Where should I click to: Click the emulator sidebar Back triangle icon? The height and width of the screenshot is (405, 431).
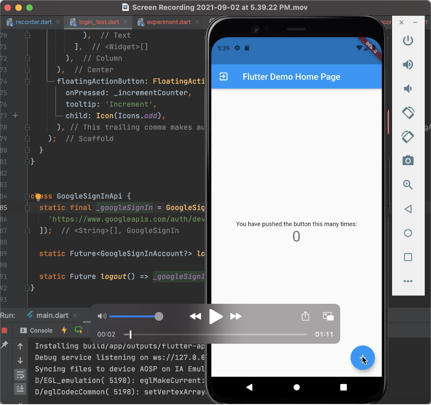(x=408, y=209)
